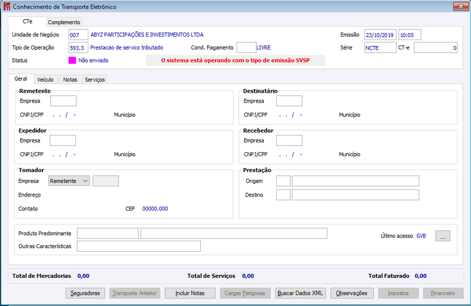Viewport: 471px width, 306px height.
Task: Select the Geral tab
Action: [21, 79]
